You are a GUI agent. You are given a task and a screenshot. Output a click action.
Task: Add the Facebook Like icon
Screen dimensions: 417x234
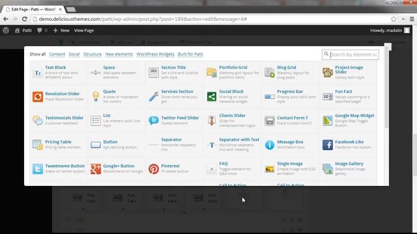pyautogui.click(x=327, y=145)
